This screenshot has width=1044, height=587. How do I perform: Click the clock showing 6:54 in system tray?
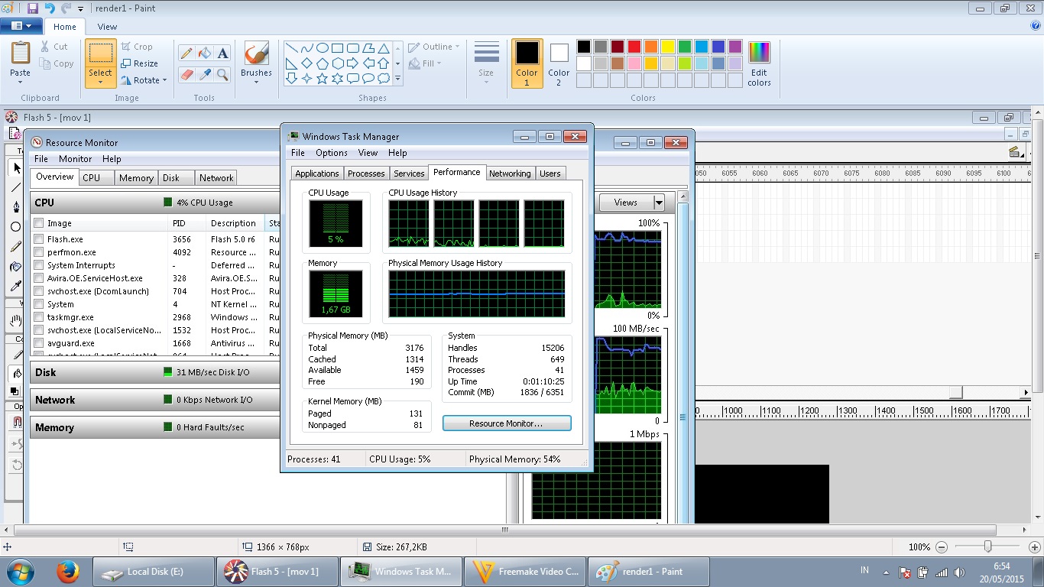pyautogui.click(x=1002, y=566)
